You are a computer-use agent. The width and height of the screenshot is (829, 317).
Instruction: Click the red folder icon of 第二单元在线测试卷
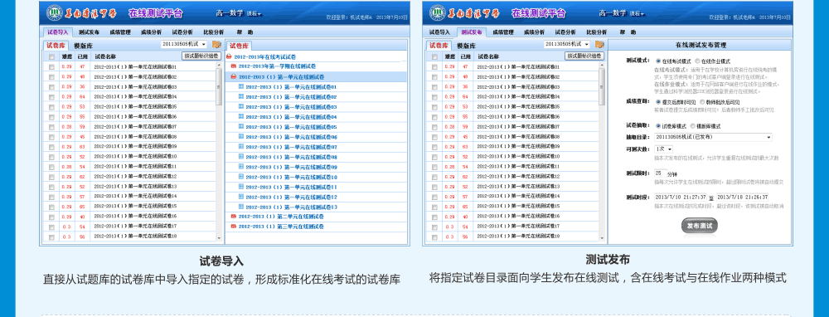click(x=234, y=217)
